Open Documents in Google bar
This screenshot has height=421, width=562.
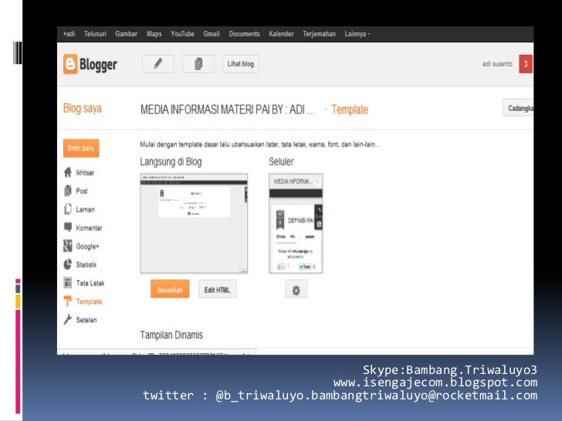pos(244,34)
